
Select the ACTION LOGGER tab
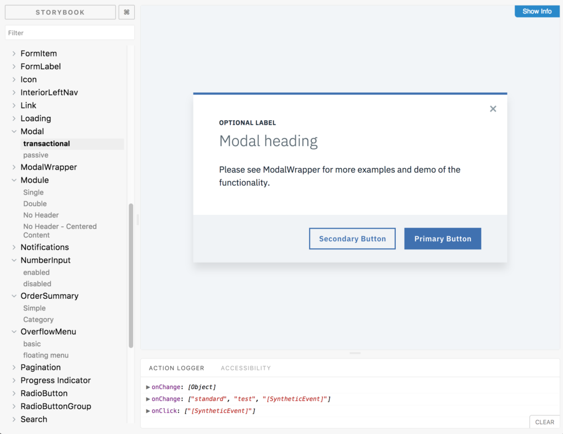[x=176, y=368]
